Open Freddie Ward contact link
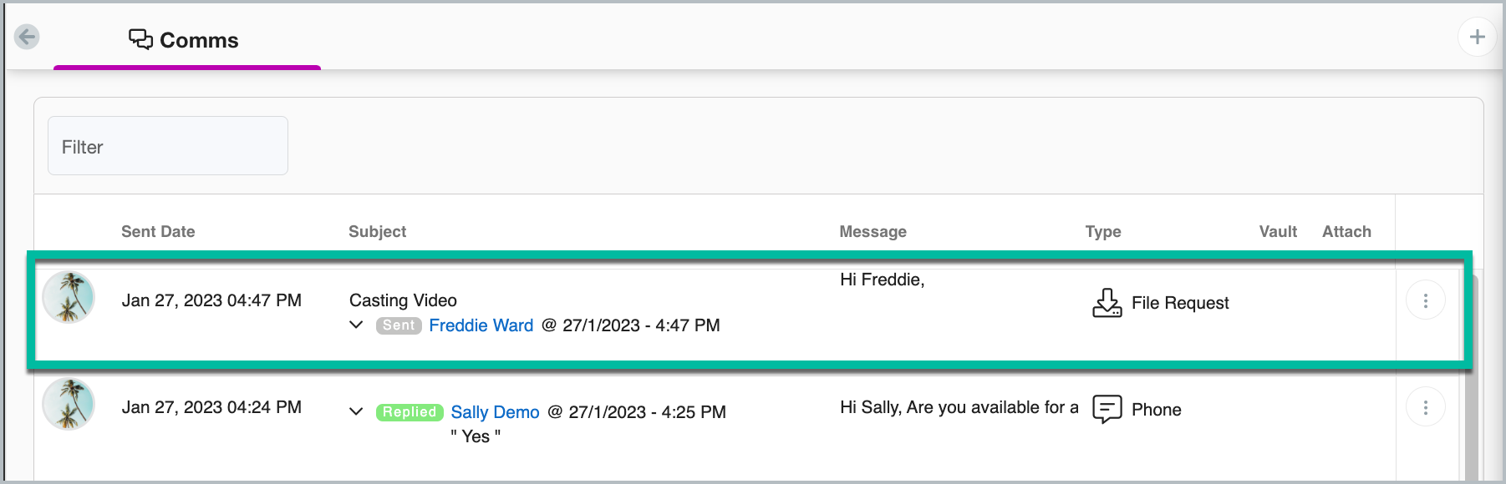1506x484 pixels. coord(481,325)
